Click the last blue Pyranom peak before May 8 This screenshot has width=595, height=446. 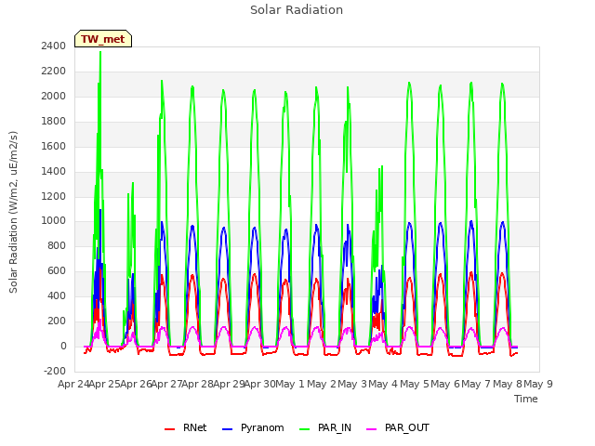[x=503, y=223]
